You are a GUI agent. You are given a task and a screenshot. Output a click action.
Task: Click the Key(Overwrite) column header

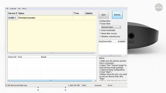point(105,41)
